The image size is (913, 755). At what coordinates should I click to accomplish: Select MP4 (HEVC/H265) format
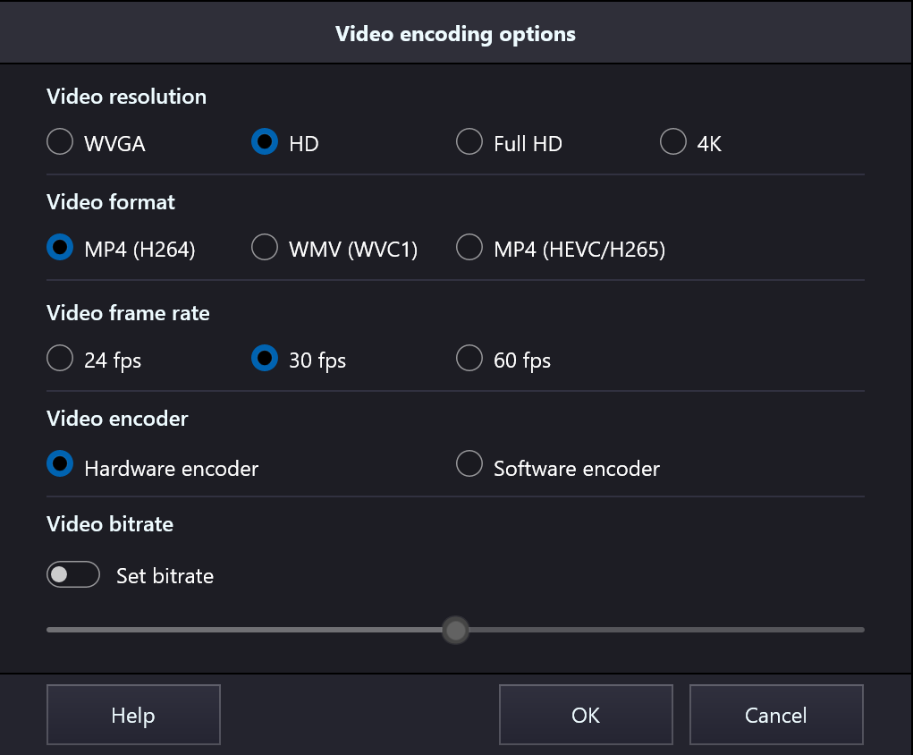[x=469, y=248]
